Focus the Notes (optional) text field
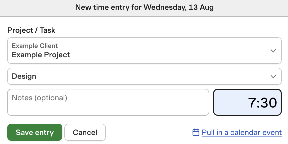Image resolution: width=288 pixels, height=144 pixels. point(108,102)
